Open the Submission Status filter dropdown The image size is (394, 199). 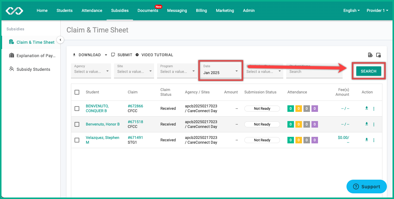coord(263,71)
